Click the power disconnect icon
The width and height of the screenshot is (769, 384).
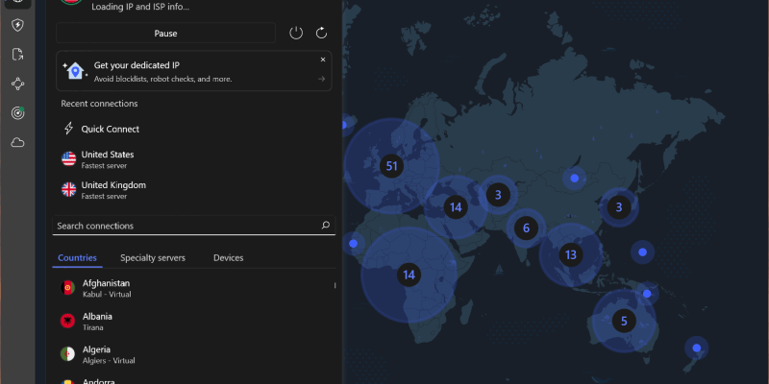tap(296, 34)
